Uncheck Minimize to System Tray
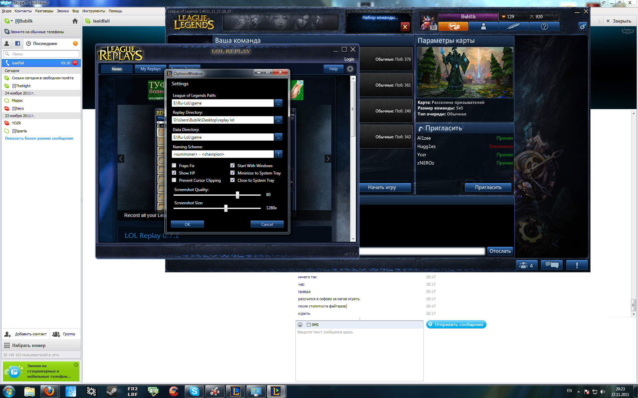The image size is (638, 398). pos(233,173)
